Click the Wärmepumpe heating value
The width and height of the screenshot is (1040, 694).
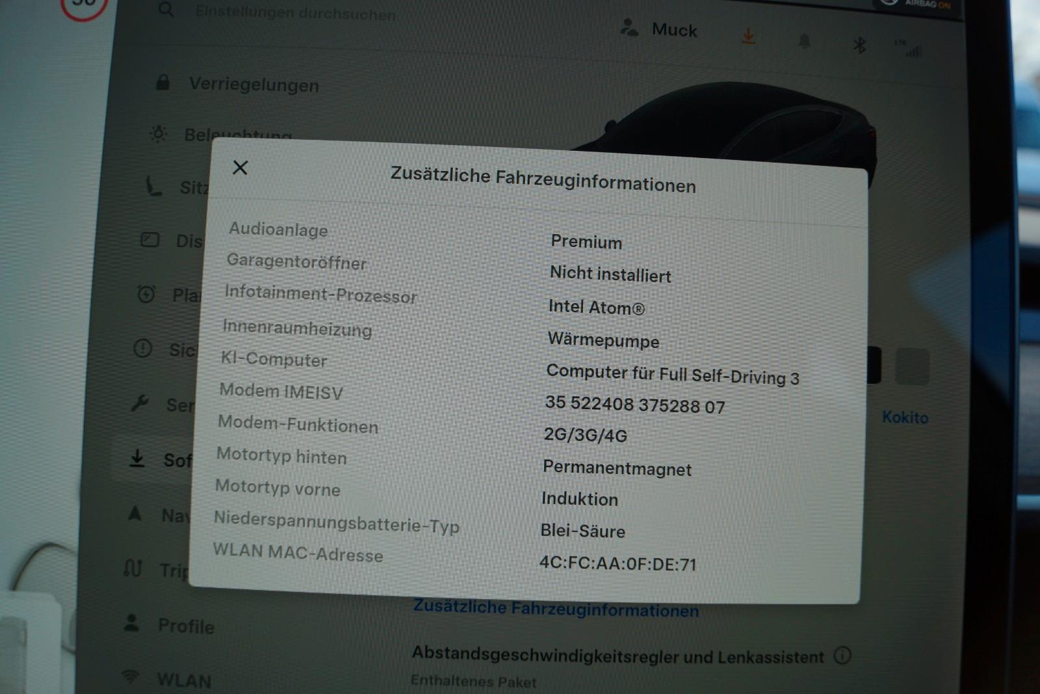pyautogui.click(x=603, y=340)
